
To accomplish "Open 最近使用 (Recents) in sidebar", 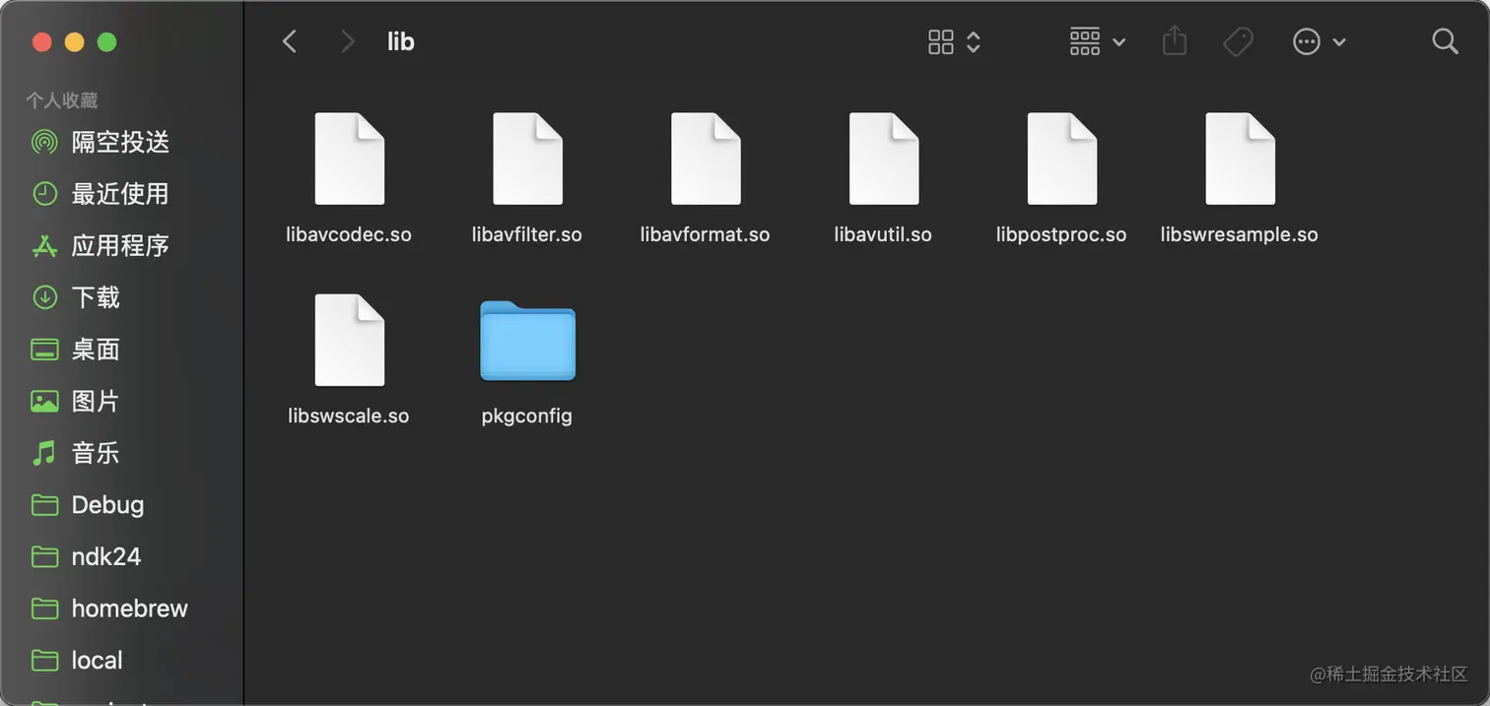I will point(121,194).
